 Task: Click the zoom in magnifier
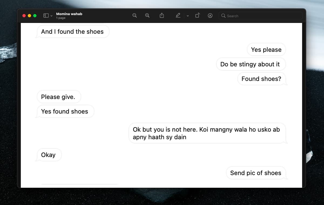point(147,16)
